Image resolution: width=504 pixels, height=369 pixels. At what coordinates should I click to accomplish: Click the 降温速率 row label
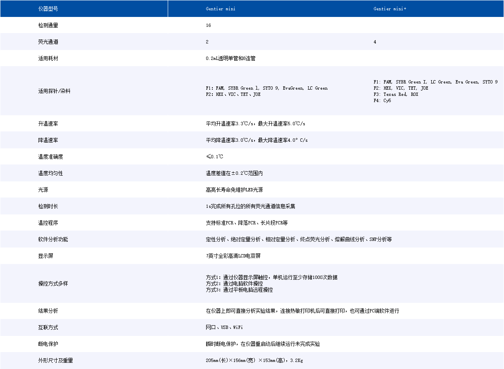[48, 140]
